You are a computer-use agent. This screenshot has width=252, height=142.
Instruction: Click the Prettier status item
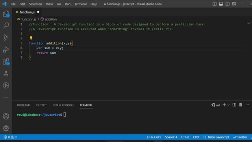tap(240, 137)
